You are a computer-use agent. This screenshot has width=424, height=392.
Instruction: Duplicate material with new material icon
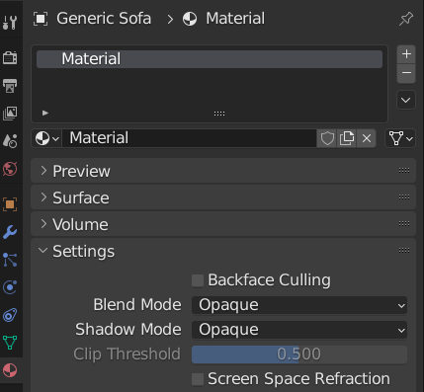click(x=347, y=138)
